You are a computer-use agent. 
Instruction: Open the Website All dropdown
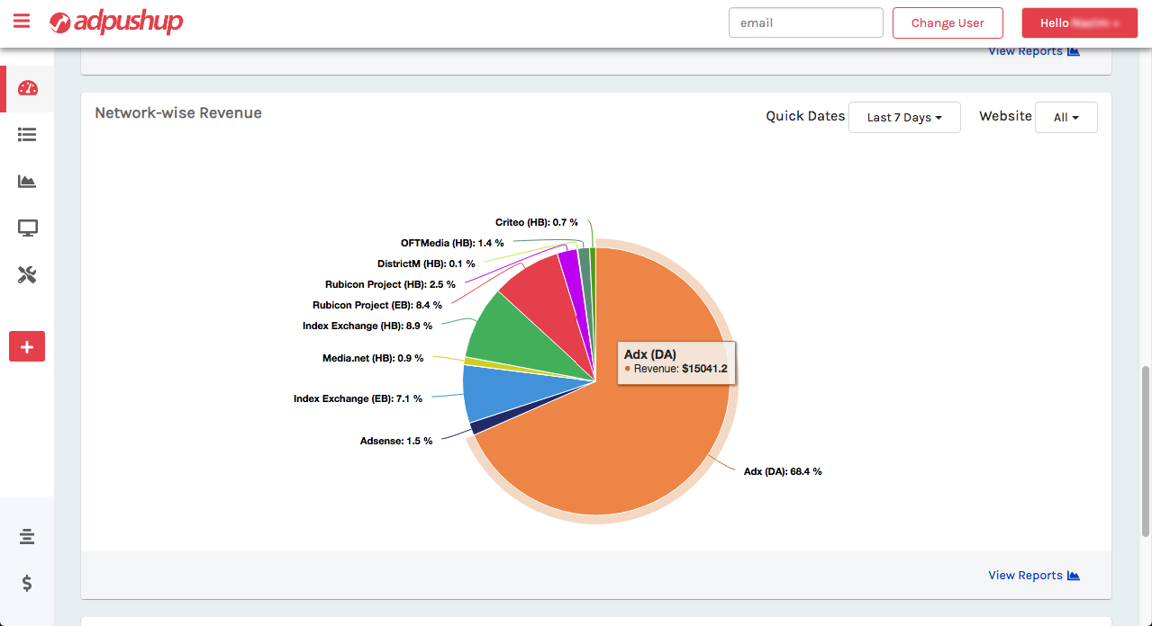click(1066, 117)
